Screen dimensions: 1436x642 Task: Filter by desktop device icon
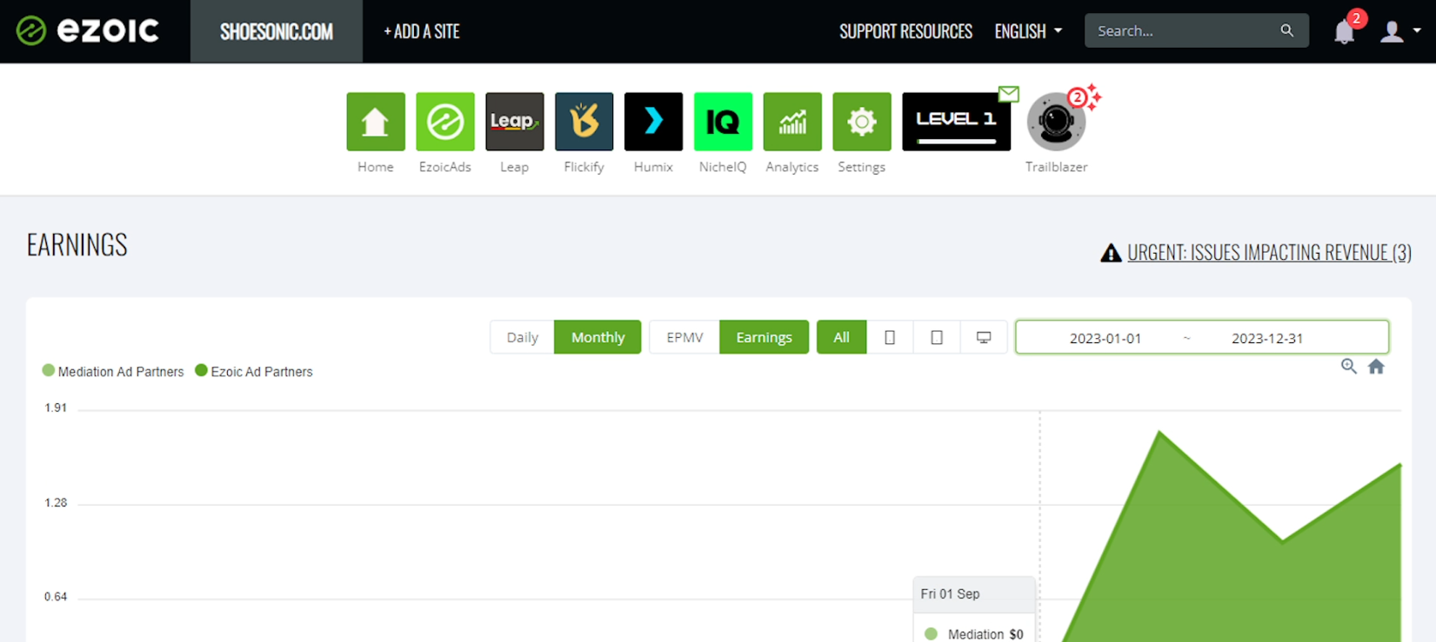coord(984,337)
